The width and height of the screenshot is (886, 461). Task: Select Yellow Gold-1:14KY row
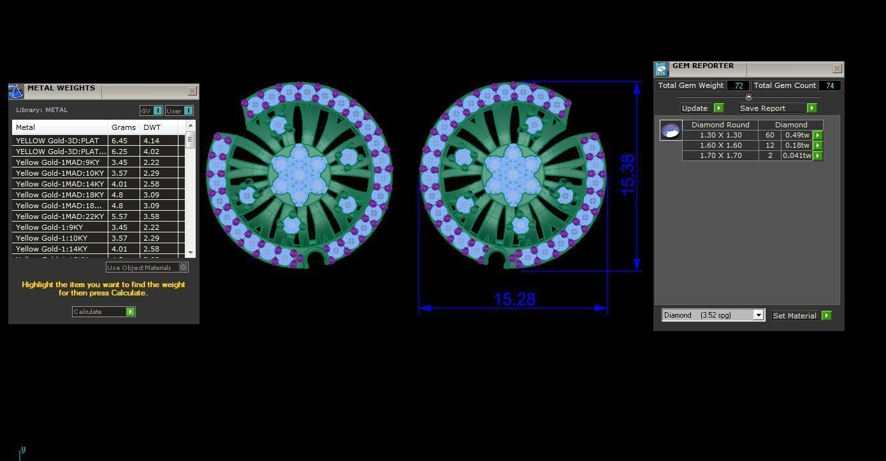click(98, 249)
